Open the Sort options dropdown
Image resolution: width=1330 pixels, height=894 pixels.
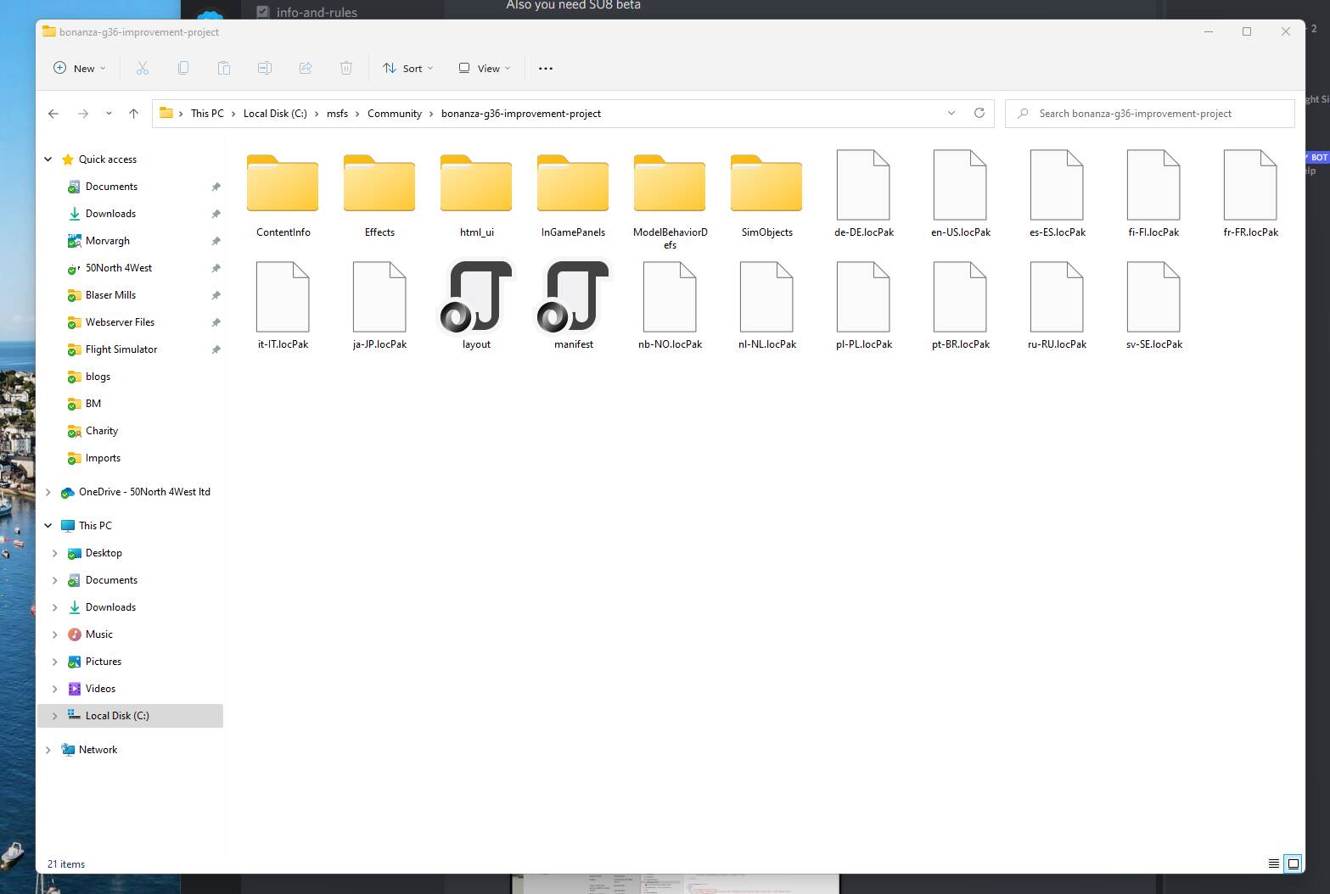pyautogui.click(x=408, y=68)
